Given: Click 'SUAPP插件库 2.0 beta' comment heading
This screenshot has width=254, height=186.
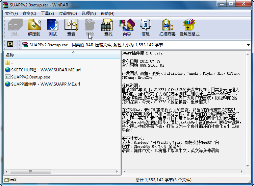Looking at the screenshot, I should coord(142,53).
